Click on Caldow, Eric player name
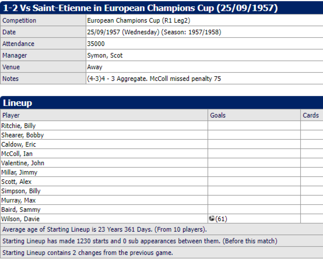The width and height of the screenshot is (323, 259). [x=19, y=145]
